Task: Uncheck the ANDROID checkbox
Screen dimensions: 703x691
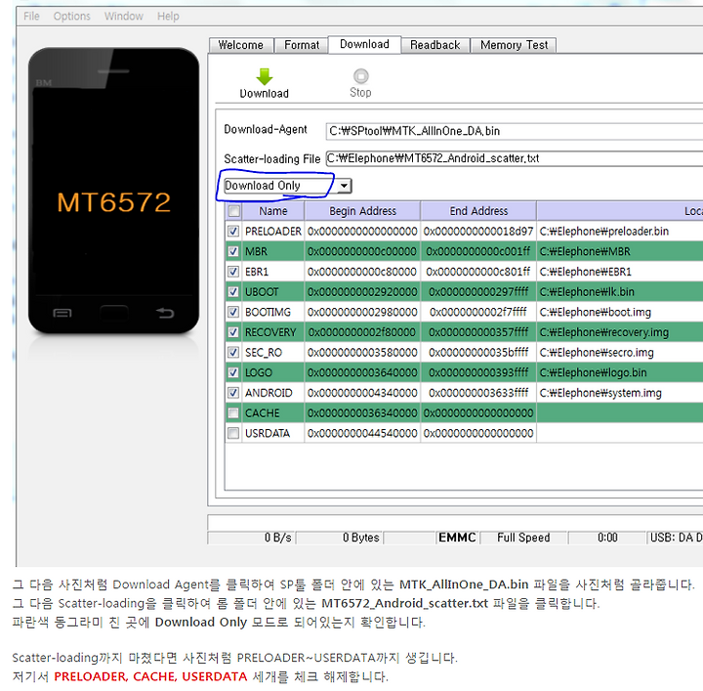Action: coord(233,393)
